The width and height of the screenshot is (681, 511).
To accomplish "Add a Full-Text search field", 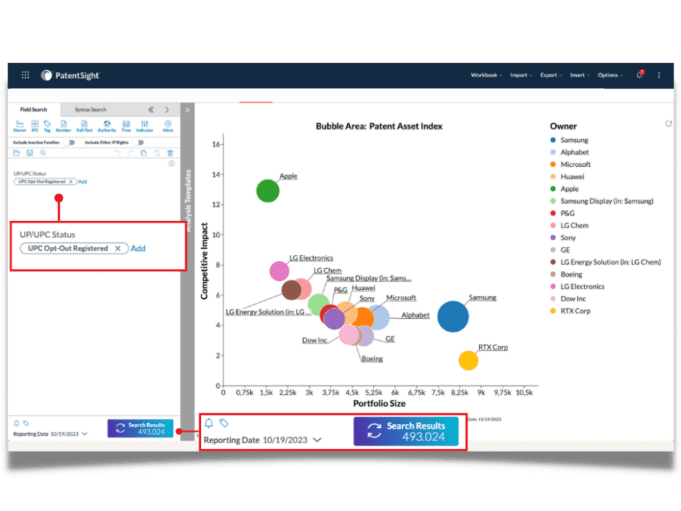I will click(x=84, y=126).
